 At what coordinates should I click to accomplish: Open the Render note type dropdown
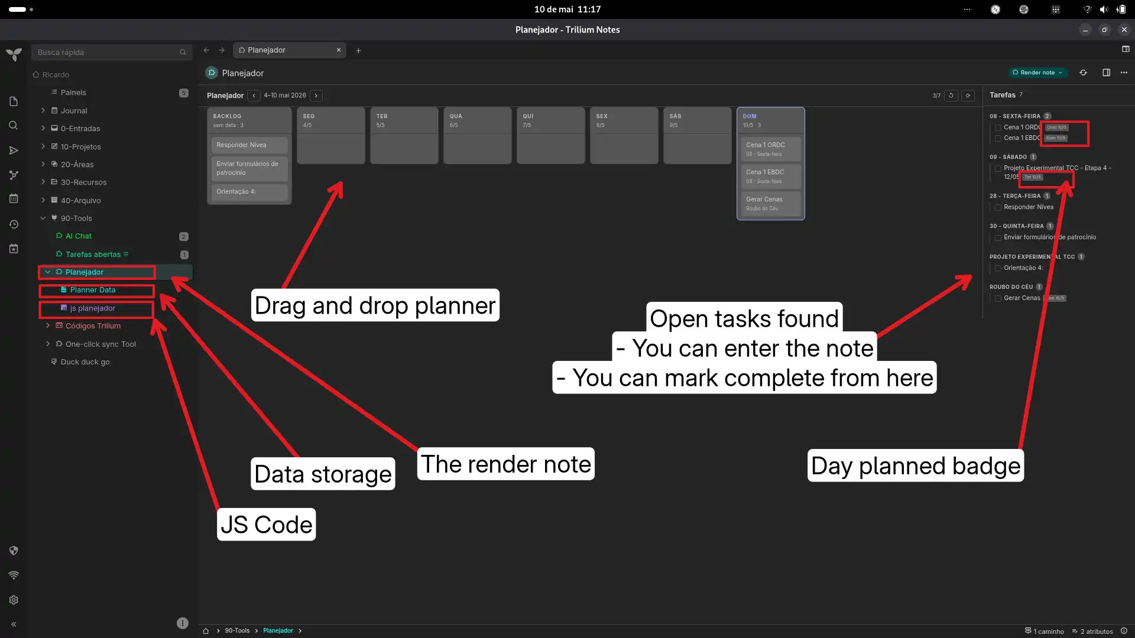[x=1037, y=73]
